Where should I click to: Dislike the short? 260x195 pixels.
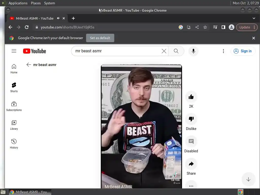click(191, 119)
